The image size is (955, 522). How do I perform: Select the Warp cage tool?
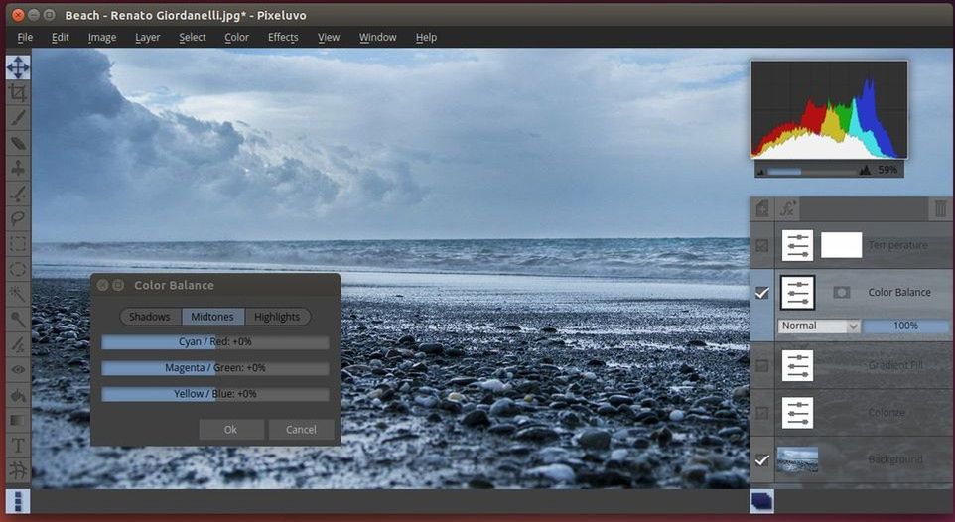tap(18, 470)
